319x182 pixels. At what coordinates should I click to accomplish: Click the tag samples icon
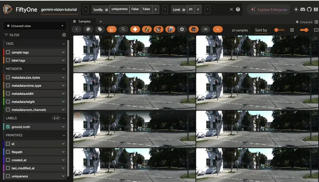[x=100, y=29]
